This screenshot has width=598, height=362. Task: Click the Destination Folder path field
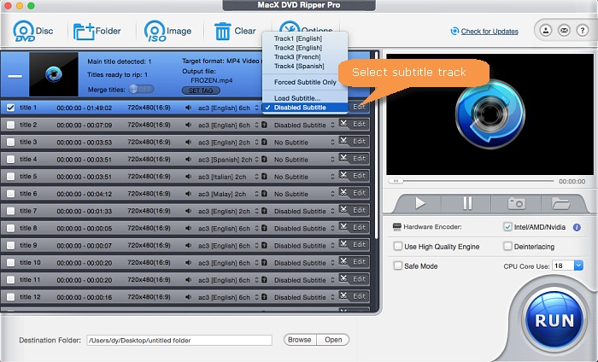coord(179,341)
